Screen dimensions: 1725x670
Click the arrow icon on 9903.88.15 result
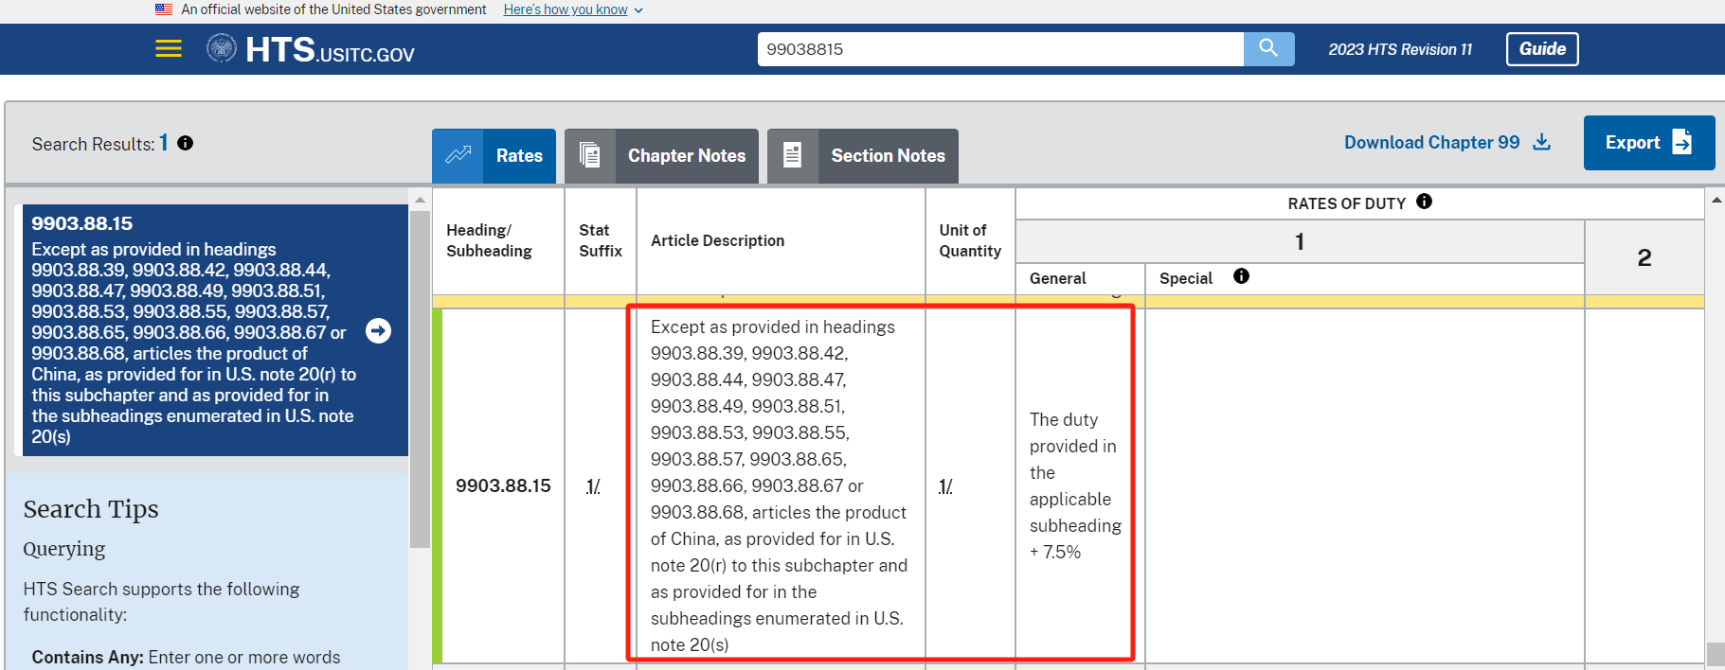pyautogui.click(x=378, y=330)
